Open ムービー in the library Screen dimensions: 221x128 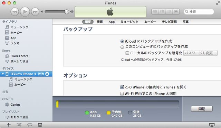(x=13, y=32)
